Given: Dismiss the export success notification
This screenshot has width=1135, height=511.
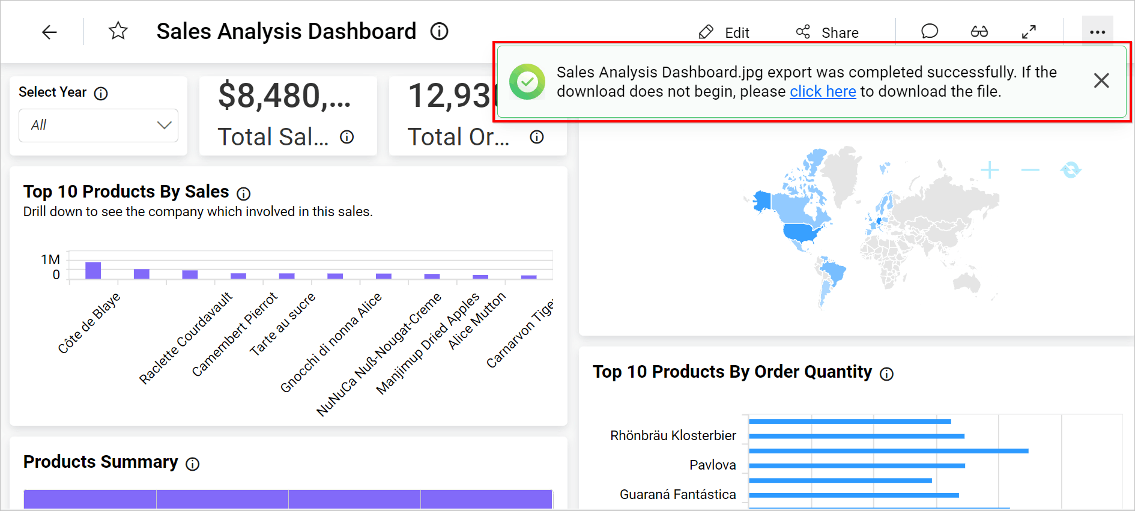Looking at the screenshot, I should 1101,80.
